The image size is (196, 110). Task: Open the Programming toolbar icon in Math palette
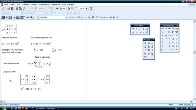[24, 17]
